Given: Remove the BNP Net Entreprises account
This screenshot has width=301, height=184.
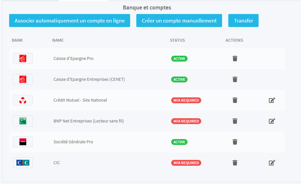Looking at the screenshot, I should click(235, 121).
